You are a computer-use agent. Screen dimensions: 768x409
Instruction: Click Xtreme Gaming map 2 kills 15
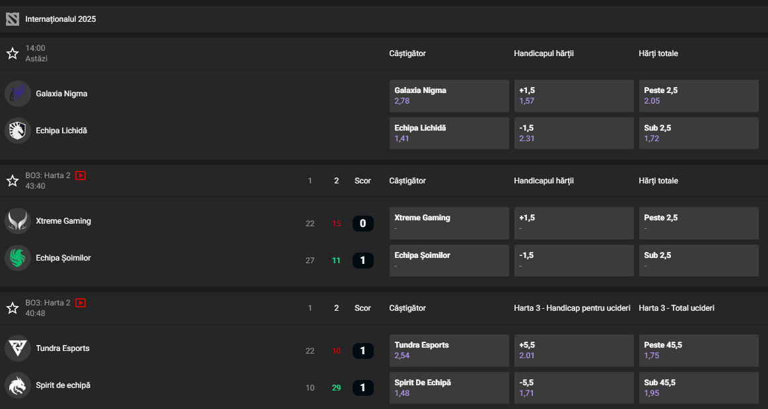tap(337, 224)
